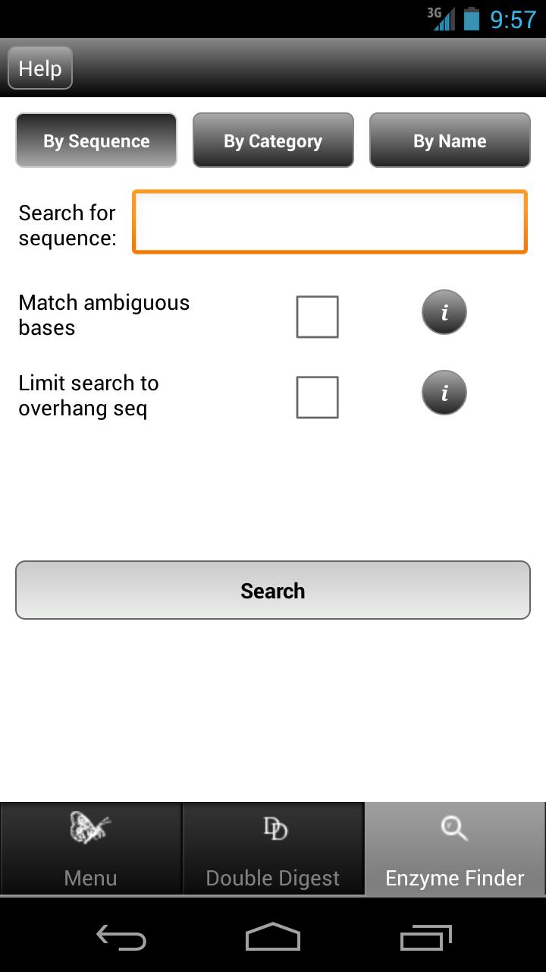The height and width of the screenshot is (972, 546).
Task: Tap the Enzyme Finder magnifier icon
Action: (x=454, y=828)
